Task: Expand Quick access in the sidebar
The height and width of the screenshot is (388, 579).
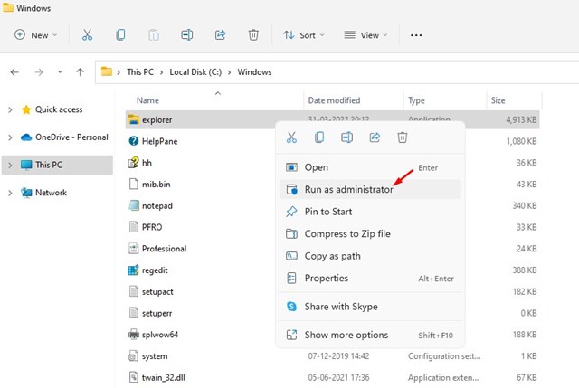Action: [10, 109]
